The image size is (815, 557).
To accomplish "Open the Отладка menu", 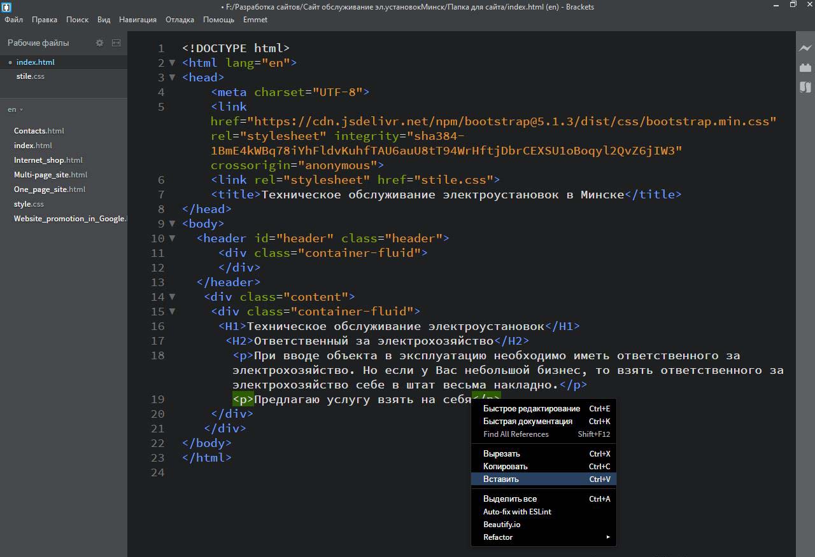I will click(180, 20).
